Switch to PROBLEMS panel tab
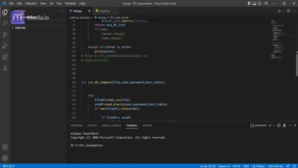Viewport: 298px width, 168px height. 76,126
